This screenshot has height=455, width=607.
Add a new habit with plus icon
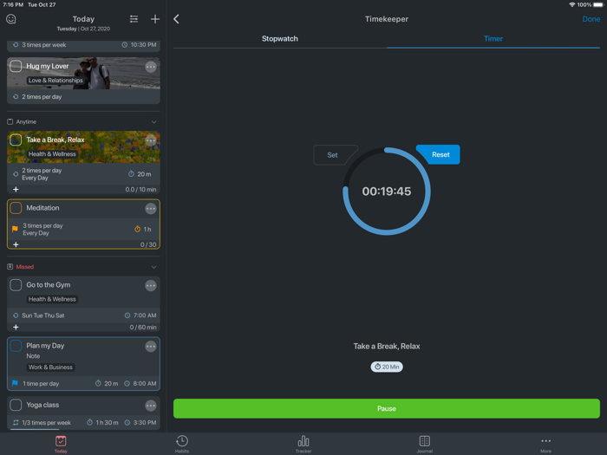coord(155,19)
